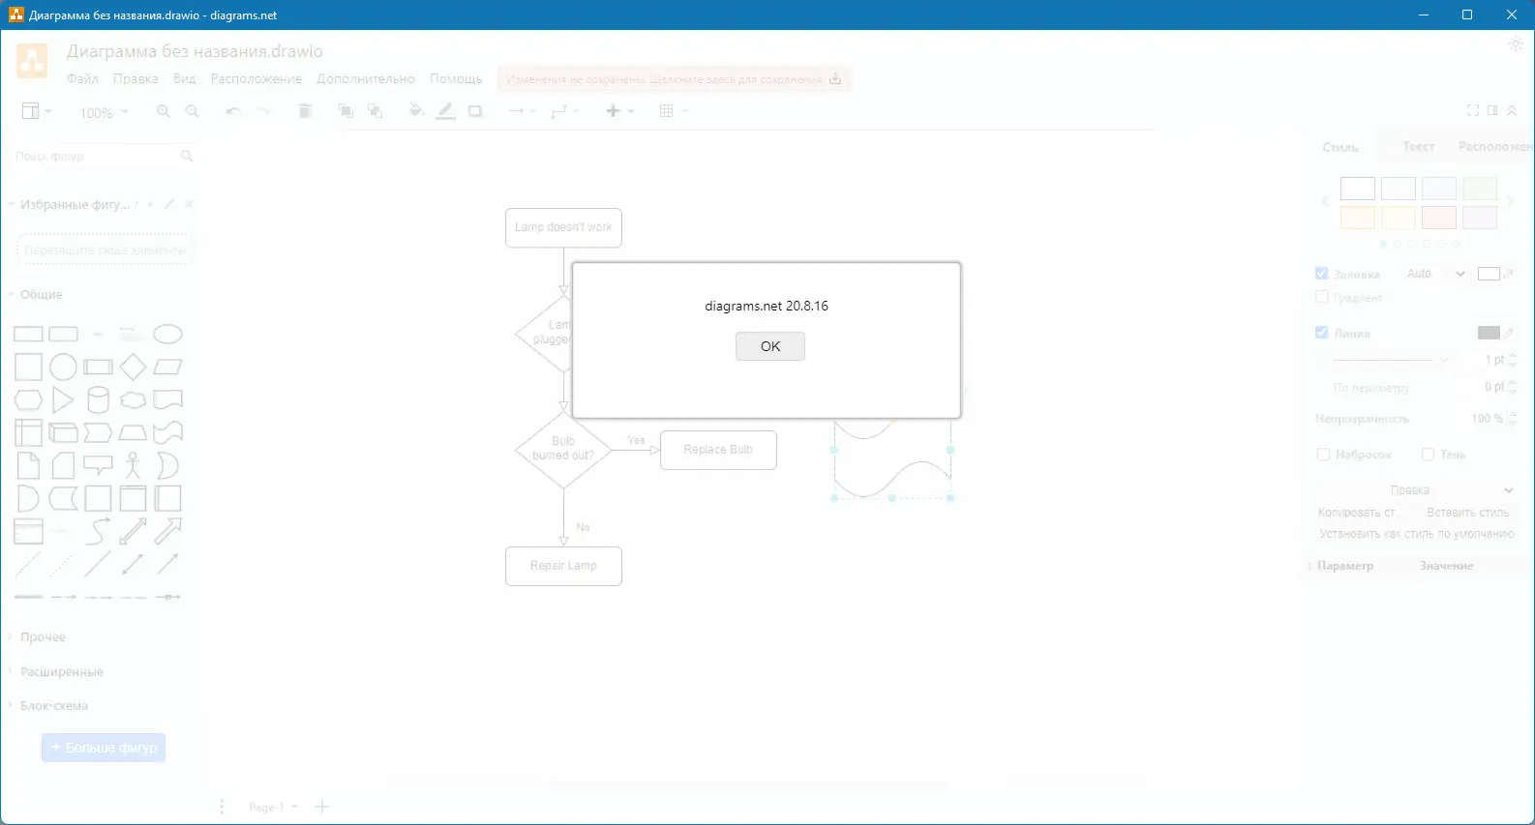Select the cylinder shape in Общие palette
Viewport: 1535px width, 825px height.
[x=98, y=400]
